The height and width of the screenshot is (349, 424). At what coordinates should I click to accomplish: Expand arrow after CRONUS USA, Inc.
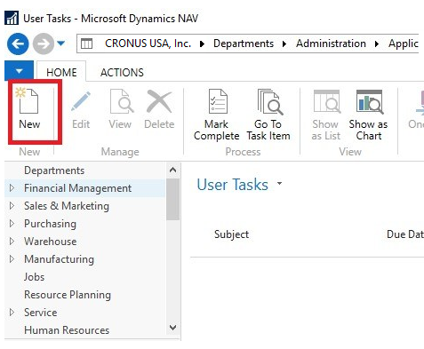[x=202, y=44]
